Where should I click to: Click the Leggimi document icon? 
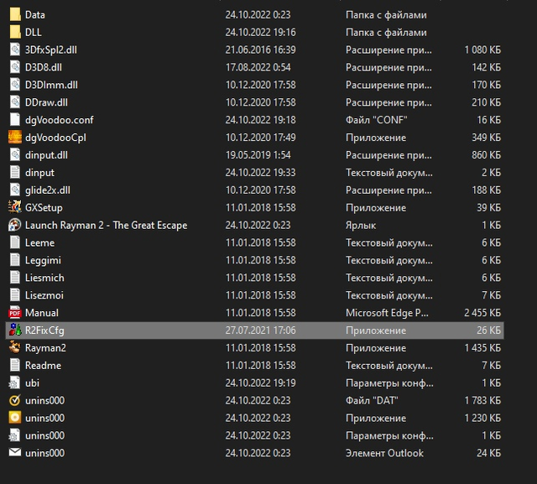(x=15, y=260)
